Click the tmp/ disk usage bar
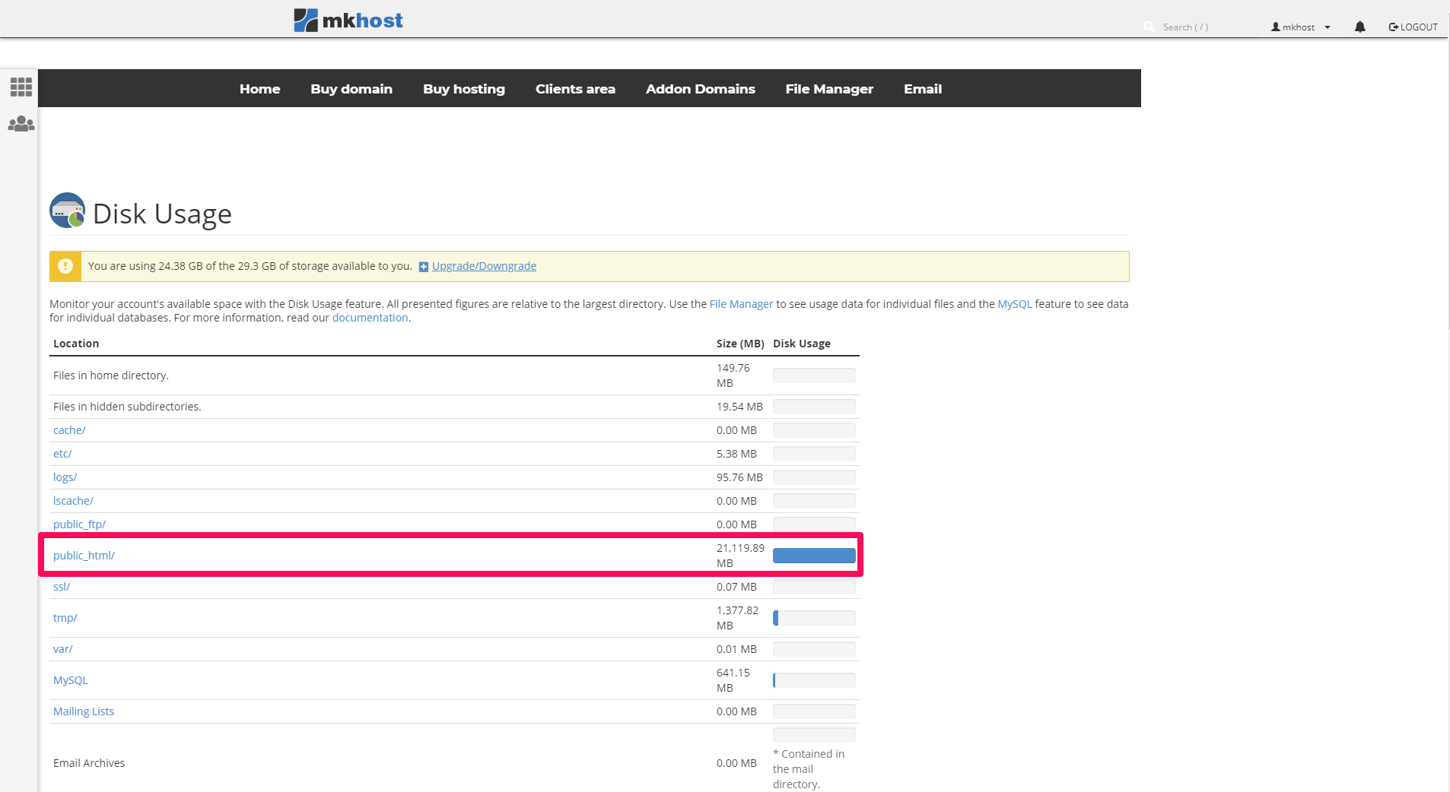Image resolution: width=1450 pixels, height=792 pixels. (814, 618)
